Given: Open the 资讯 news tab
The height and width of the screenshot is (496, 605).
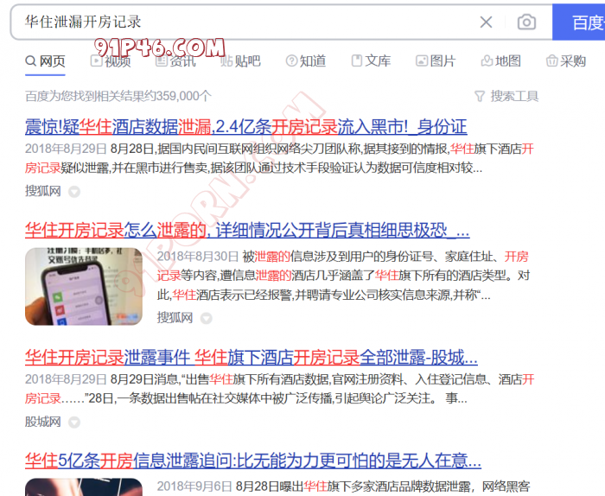Looking at the screenshot, I should tap(175, 60).
